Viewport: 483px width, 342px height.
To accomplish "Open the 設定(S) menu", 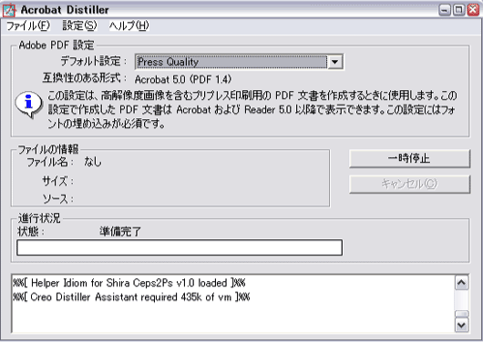I will (x=79, y=25).
